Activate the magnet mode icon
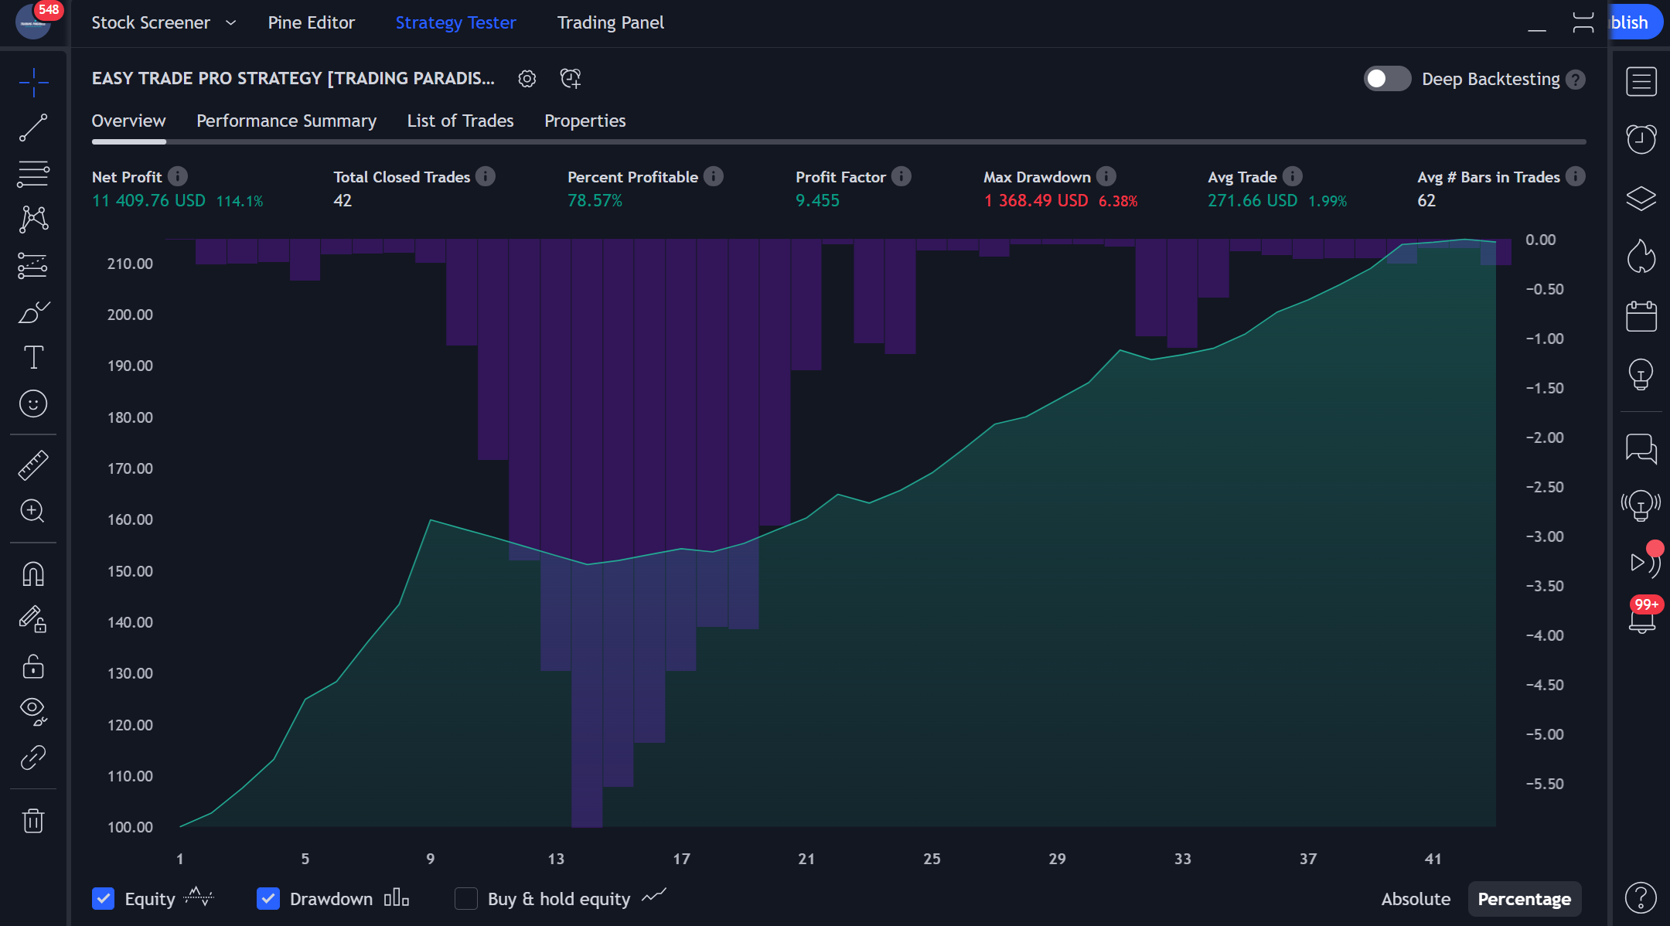This screenshot has width=1670, height=926. click(x=33, y=574)
